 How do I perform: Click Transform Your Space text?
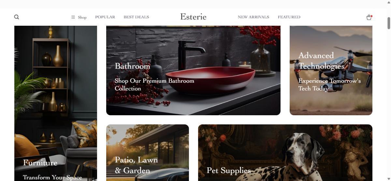click(x=52, y=177)
